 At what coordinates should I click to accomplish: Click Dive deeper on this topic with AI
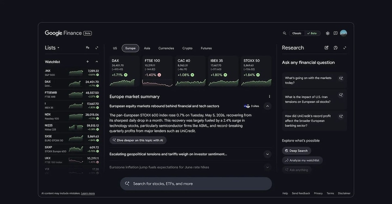coord(138,140)
